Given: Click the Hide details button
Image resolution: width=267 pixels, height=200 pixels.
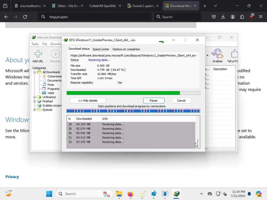Looking at the screenshot, I should pos(88,101).
